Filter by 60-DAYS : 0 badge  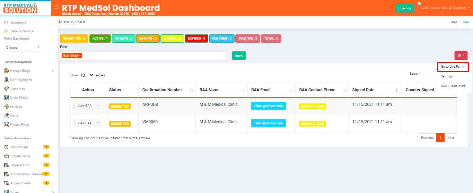[148, 39]
